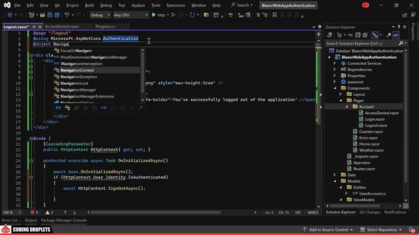This screenshot has height=235, width=419.
Task: Click the pending changes filter clock icon
Action: point(339,35)
